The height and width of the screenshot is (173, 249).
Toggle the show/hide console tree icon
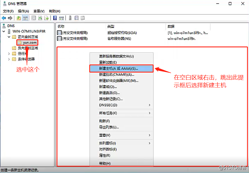25,18
